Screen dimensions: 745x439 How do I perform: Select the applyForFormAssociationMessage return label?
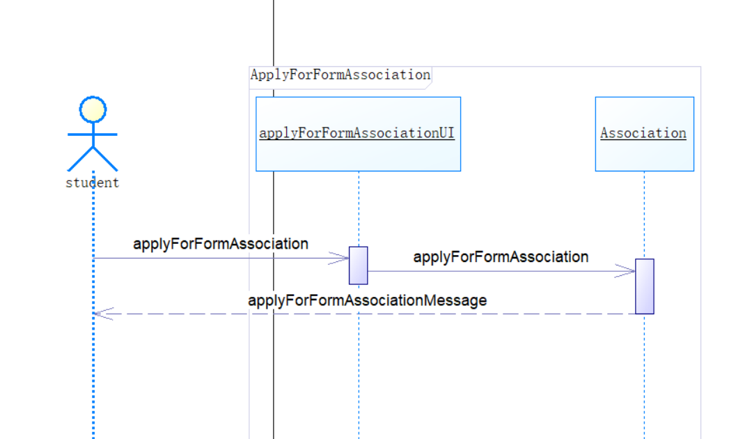[367, 300]
